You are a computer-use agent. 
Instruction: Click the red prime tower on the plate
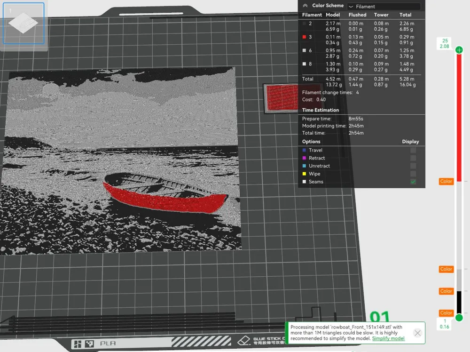[x=281, y=98]
